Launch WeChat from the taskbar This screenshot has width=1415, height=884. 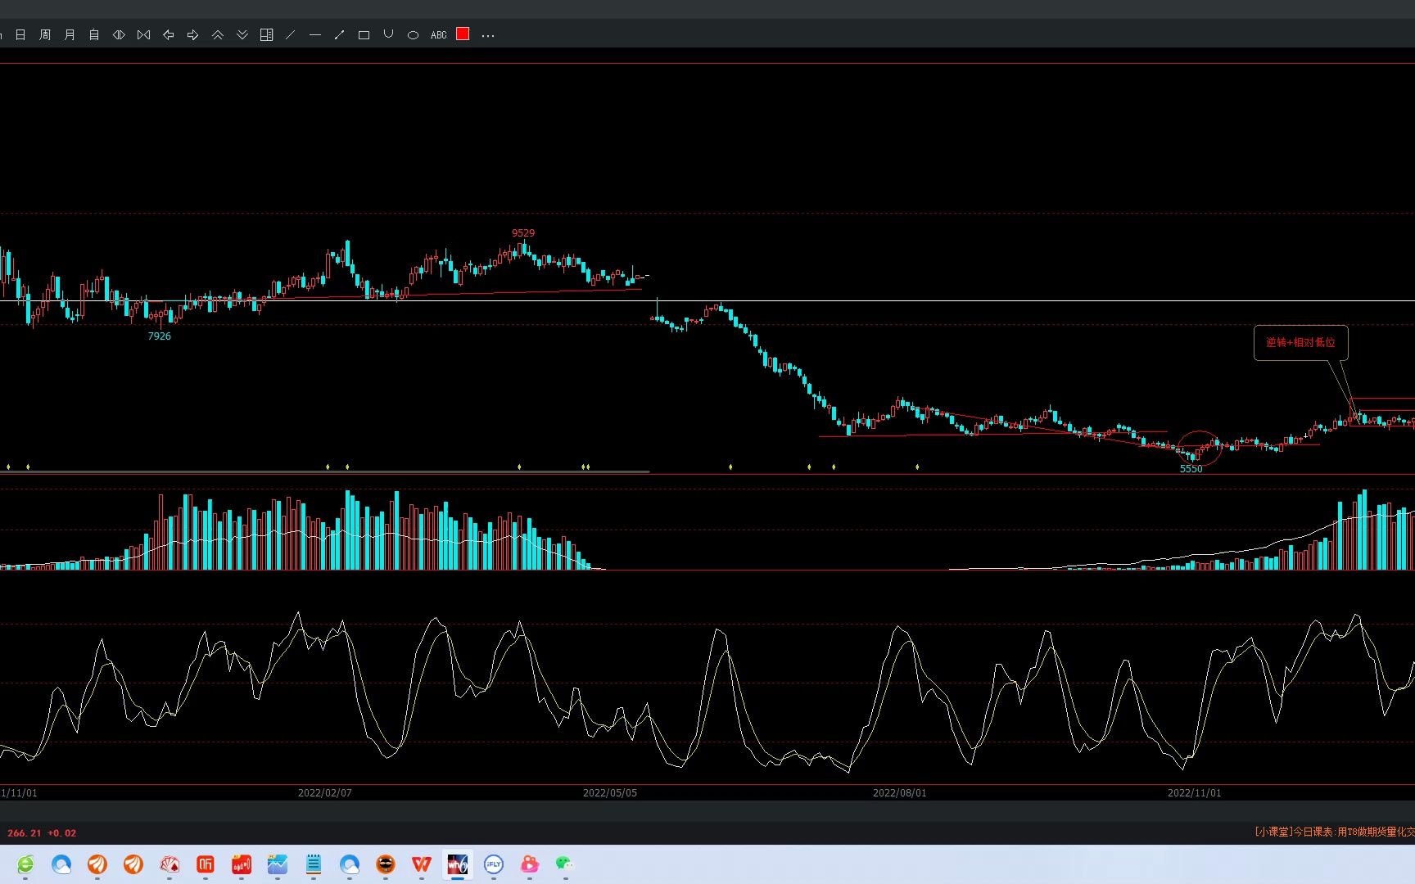tap(564, 864)
